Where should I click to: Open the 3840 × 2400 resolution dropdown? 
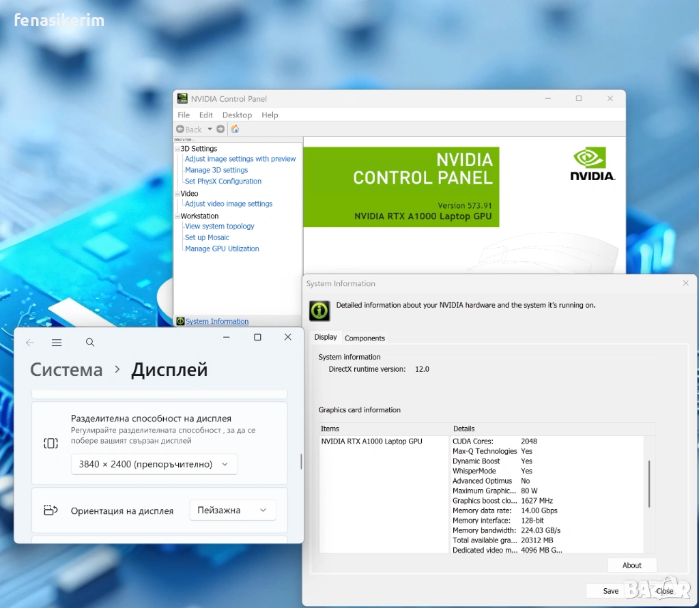(154, 464)
